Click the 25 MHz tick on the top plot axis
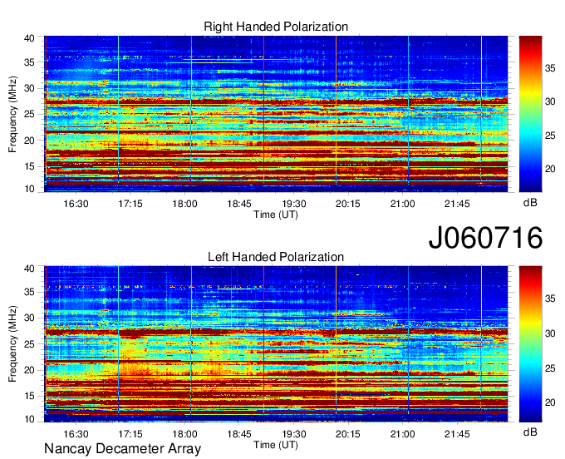The height and width of the screenshot is (459, 565). [x=29, y=114]
